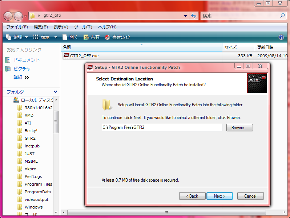Click file list horizontal scrollbar thumb
The image size is (290, 218).
pos(166,212)
